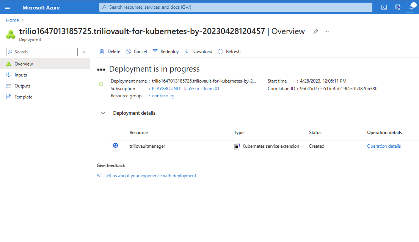
Task: Collapse the left sidebar with the double chevron
Action: 84,52
